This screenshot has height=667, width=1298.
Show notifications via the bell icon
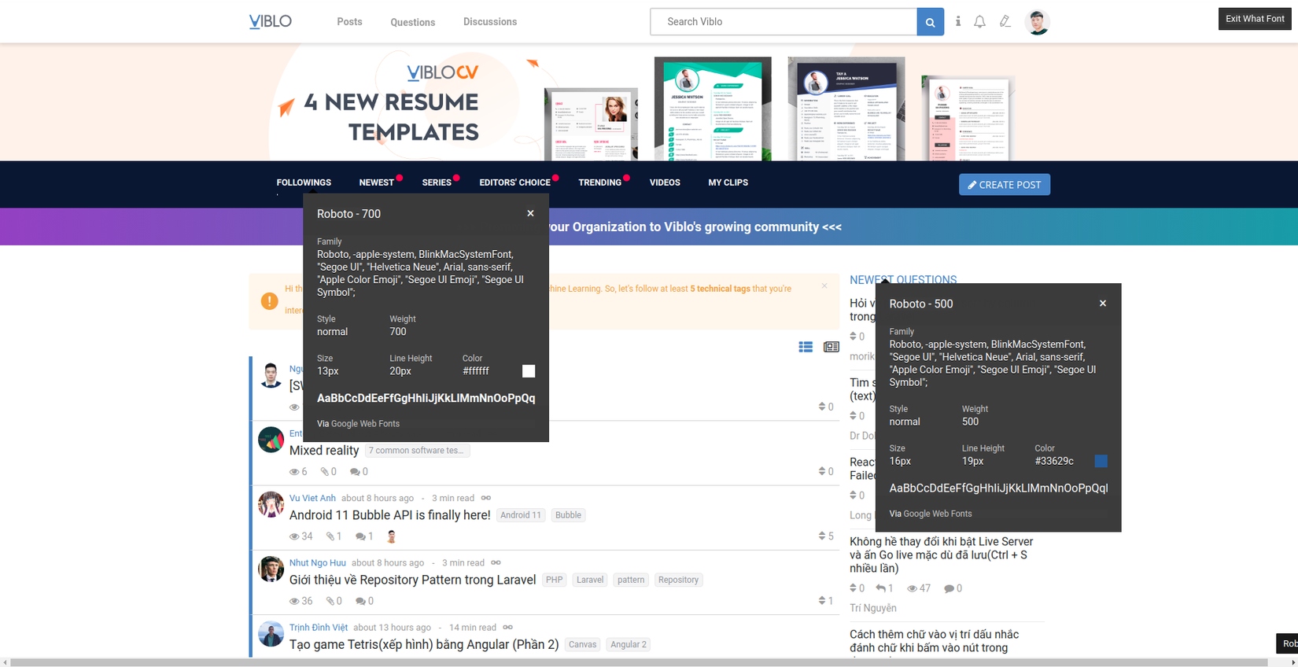979,22
